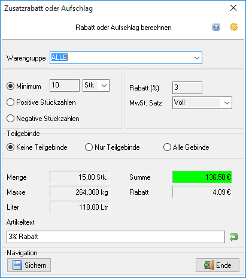
Task: Select Keine Teilgebinde radio button
Action: pos(10,147)
